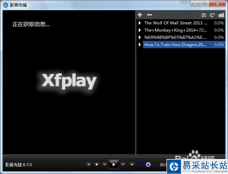228x174 pixels.
Task: Go to previous track
Action: pyautogui.click(x=104, y=164)
